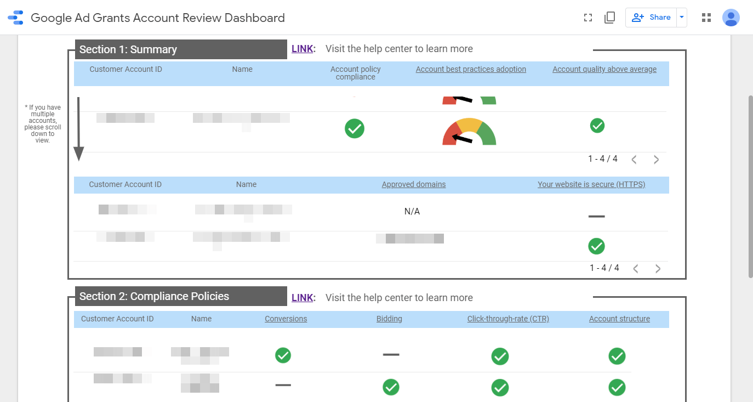Go to next page in summary table

[656, 160]
